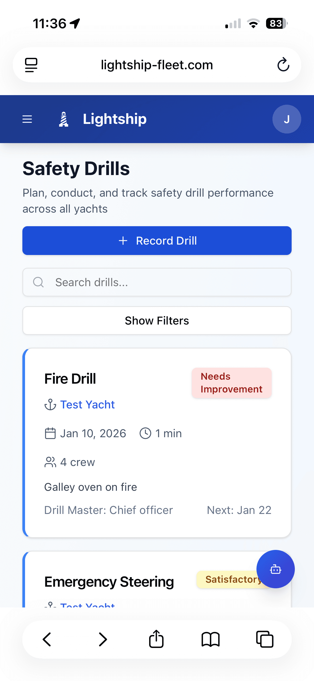The height and width of the screenshot is (681, 314).
Task: Tap the Safari share icon
Action: [156, 639]
